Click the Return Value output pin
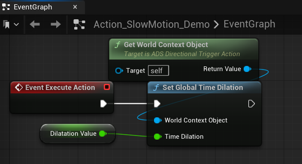This screenshot has height=164, width=302. point(248,69)
